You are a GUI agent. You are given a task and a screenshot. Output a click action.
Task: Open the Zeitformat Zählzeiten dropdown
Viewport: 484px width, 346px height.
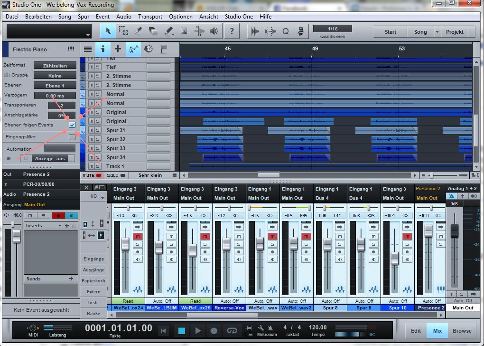point(55,66)
